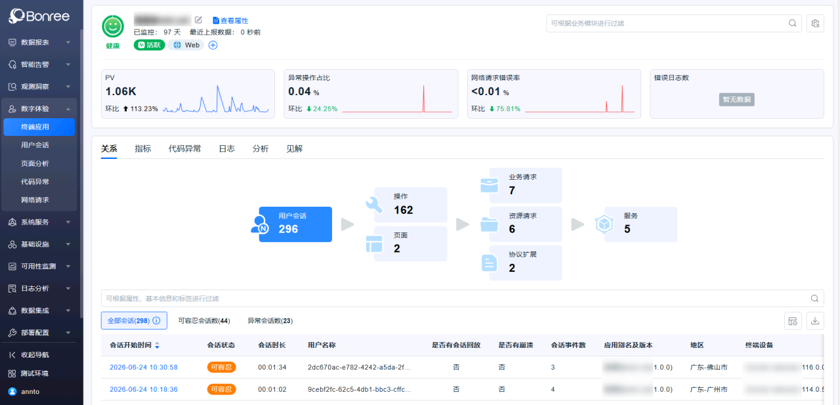Collapse the 数字体验 menu arrow

click(x=68, y=109)
